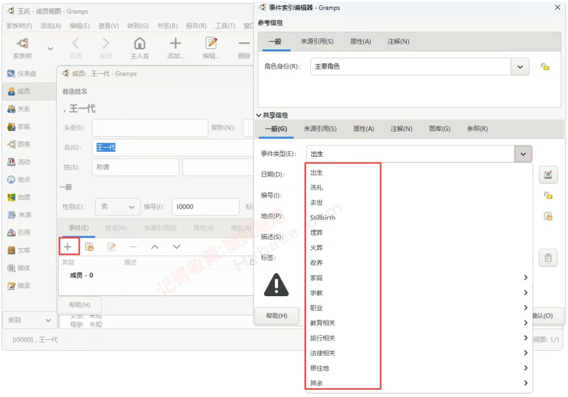This screenshot has height=397, width=568.
Task: Open 角色身份 dropdown arrow
Action: [520, 67]
